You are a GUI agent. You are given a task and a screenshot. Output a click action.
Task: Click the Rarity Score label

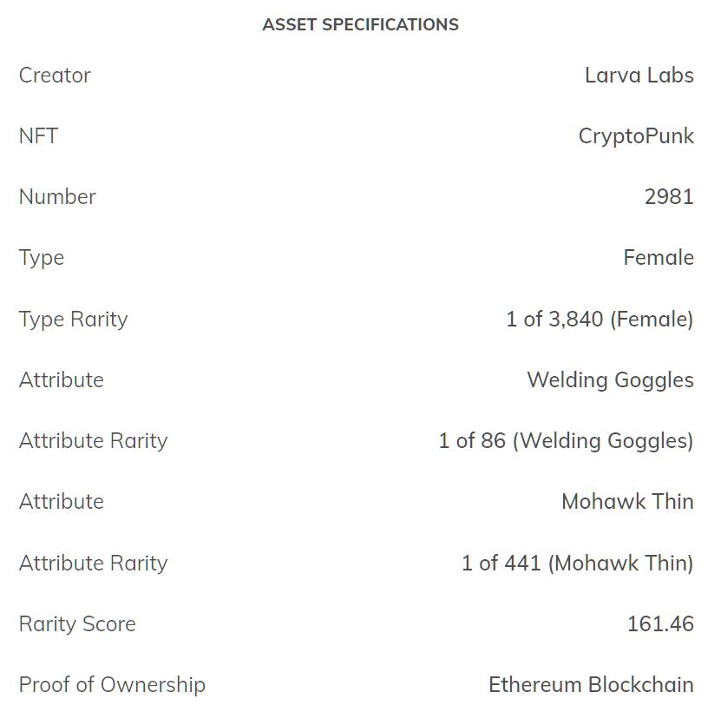pyautogui.click(x=77, y=624)
